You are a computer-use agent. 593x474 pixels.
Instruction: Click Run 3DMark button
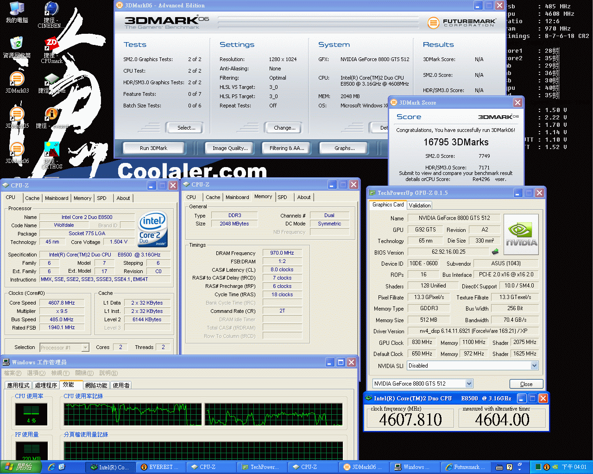coord(153,148)
